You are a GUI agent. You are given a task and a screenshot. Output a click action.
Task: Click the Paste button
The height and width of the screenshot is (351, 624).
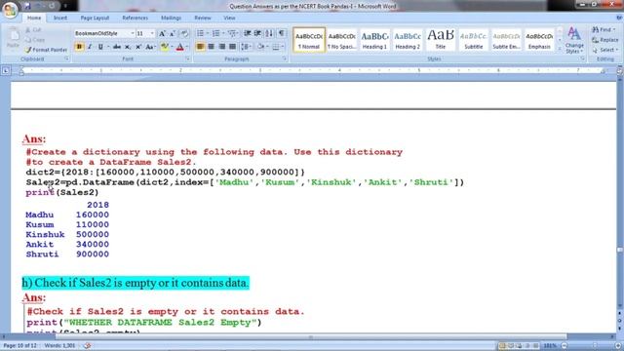pos(13,39)
